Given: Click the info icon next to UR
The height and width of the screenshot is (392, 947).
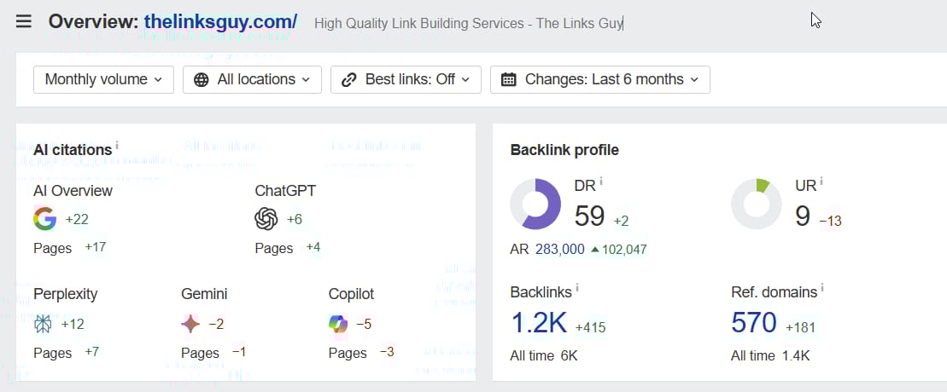Looking at the screenshot, I should pos(822,181).
